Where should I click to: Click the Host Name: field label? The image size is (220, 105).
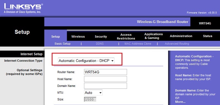(x=65, y=79)
